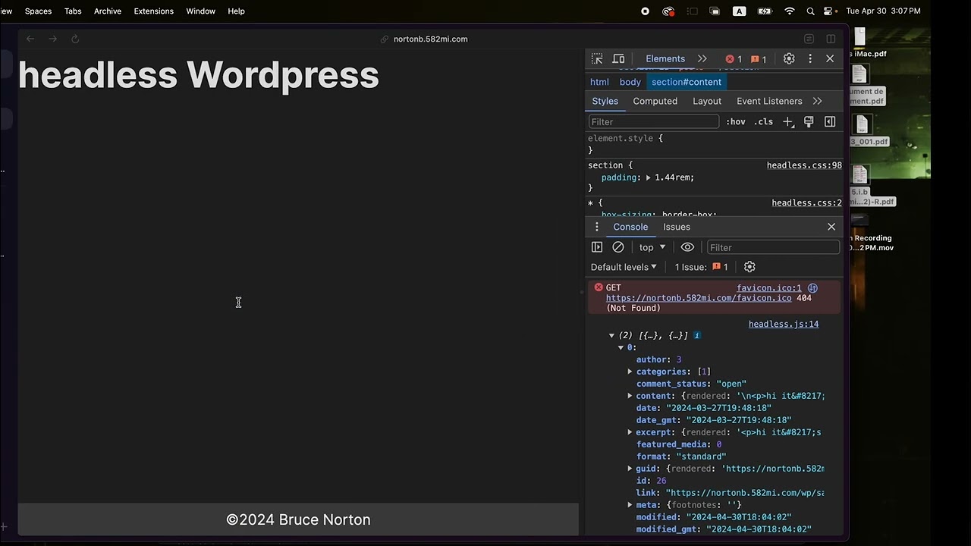Screen dimensions: 971x546
Task: Switch to the Issues drawer tab
Action: (x=677, y=227)
